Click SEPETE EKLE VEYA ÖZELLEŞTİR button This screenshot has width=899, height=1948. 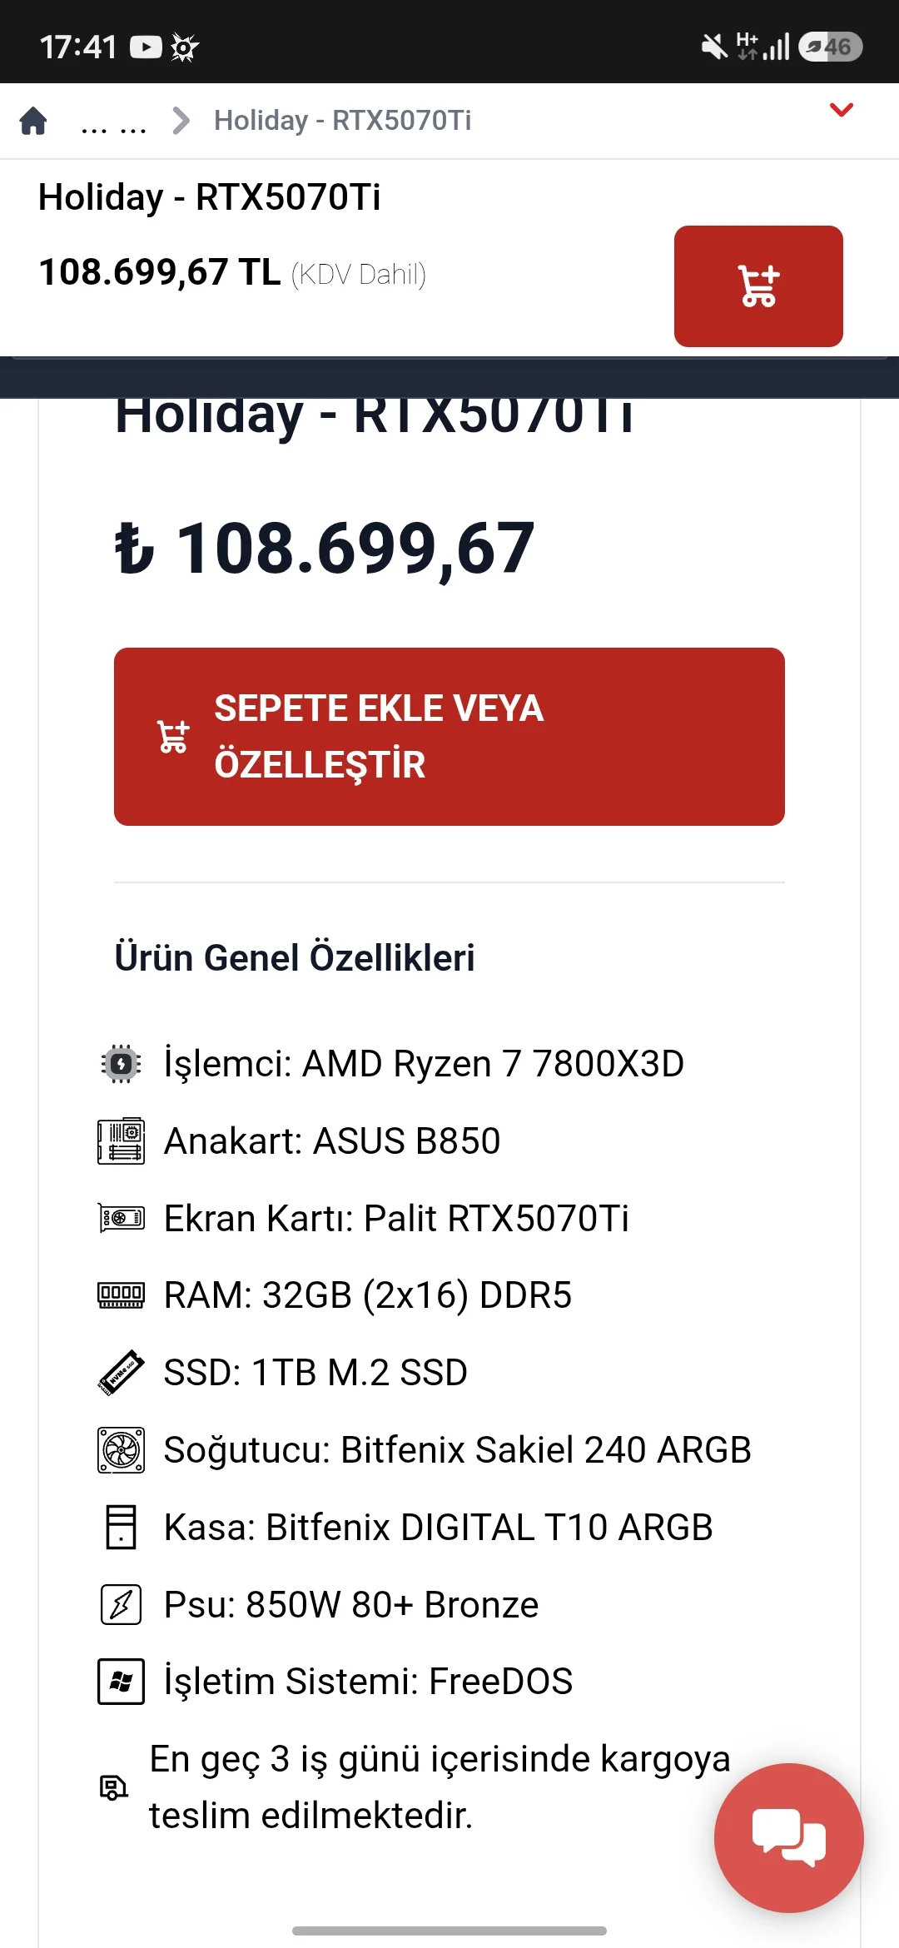click(x=449, y=737)
